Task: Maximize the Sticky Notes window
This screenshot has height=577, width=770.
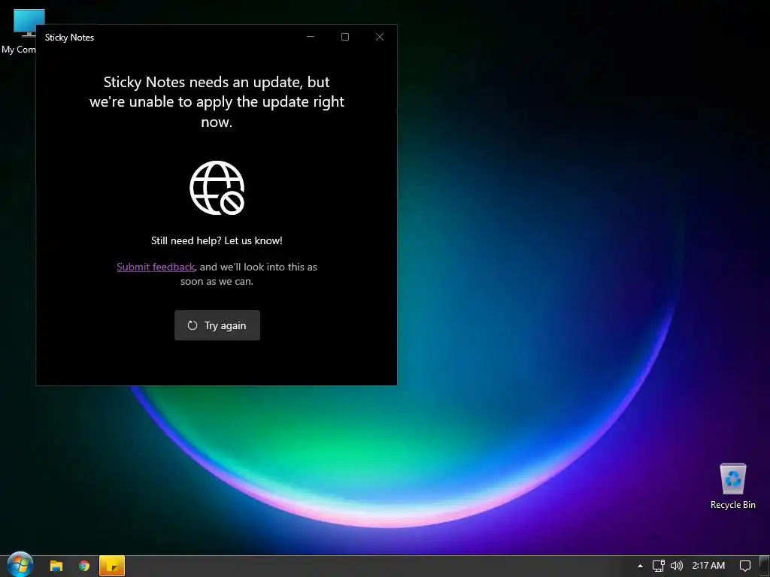Action: [x=345, y=37]
